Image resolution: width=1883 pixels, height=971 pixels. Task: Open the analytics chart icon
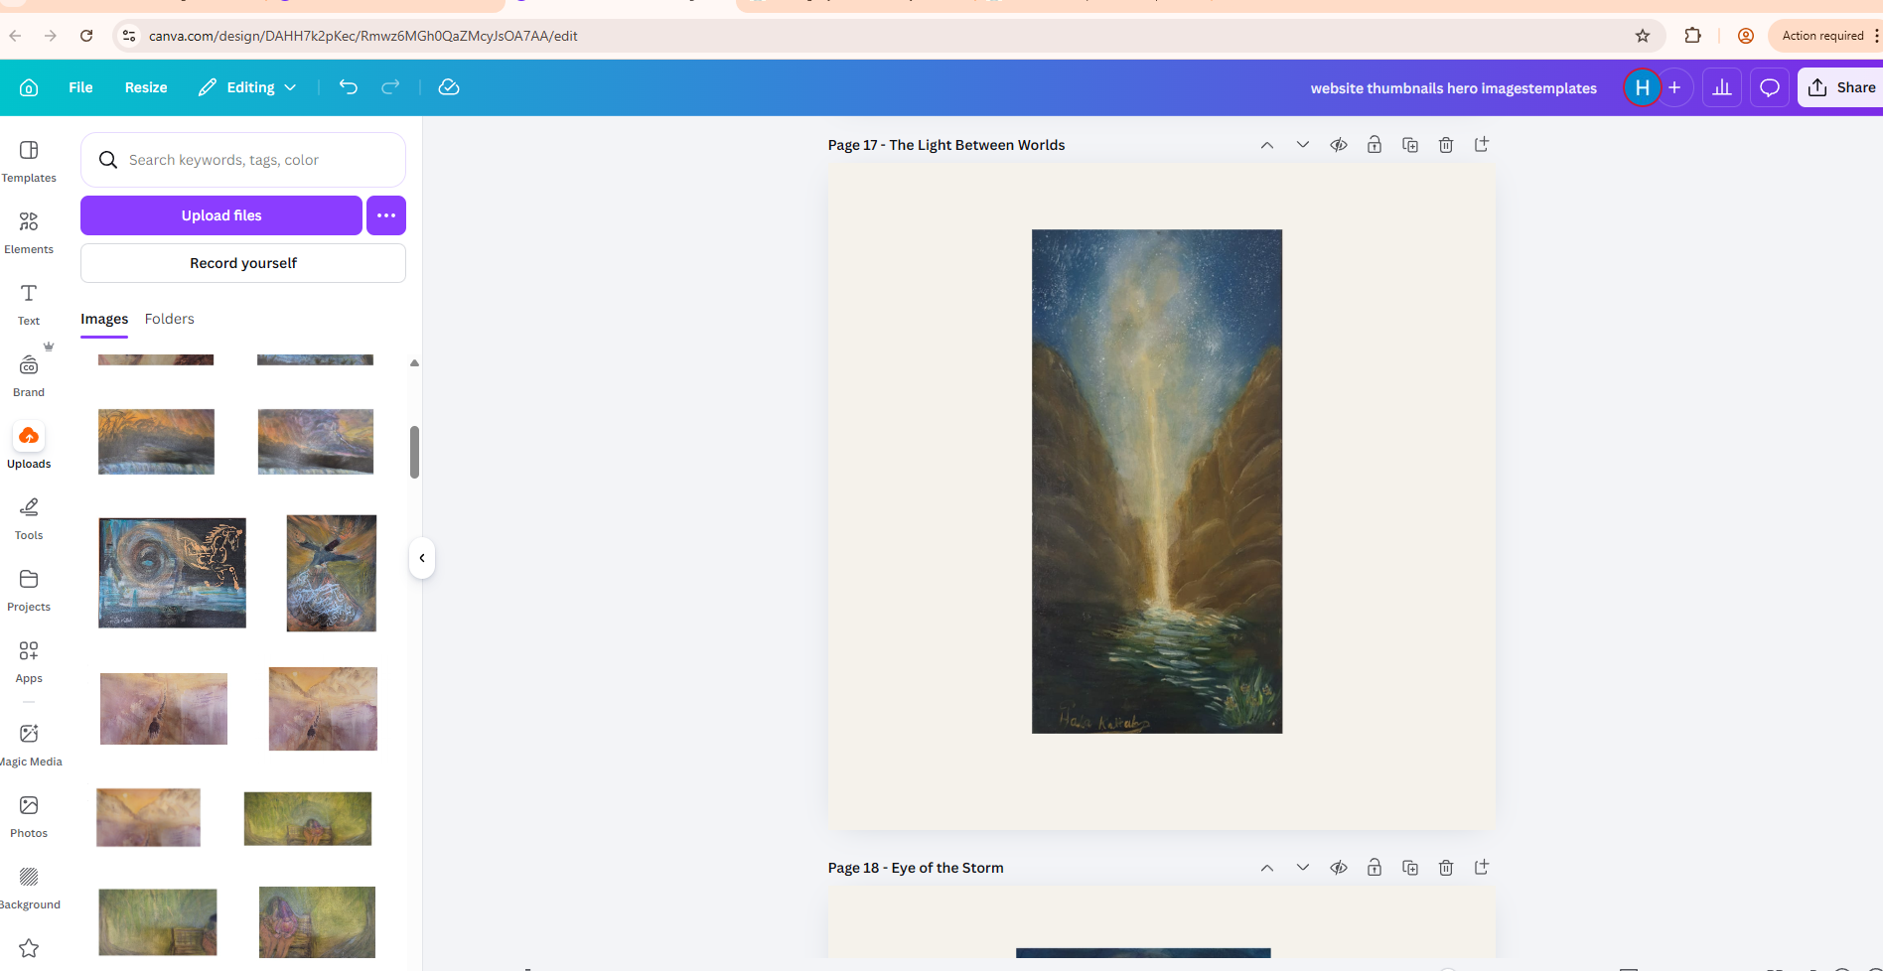tap(1722, 87)
